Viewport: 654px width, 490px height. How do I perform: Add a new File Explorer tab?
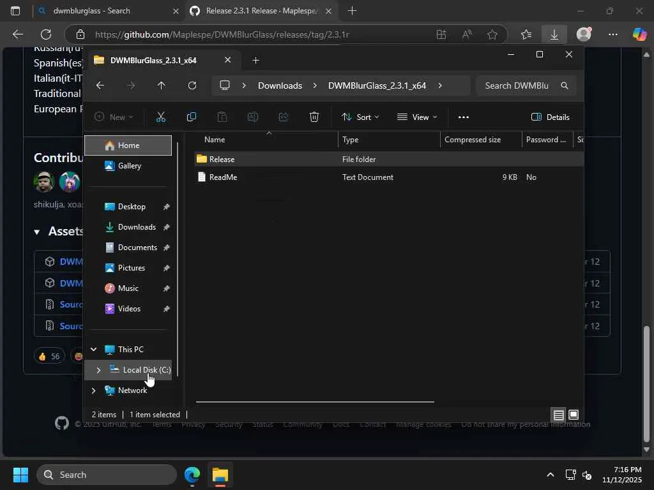coord(255,61)
